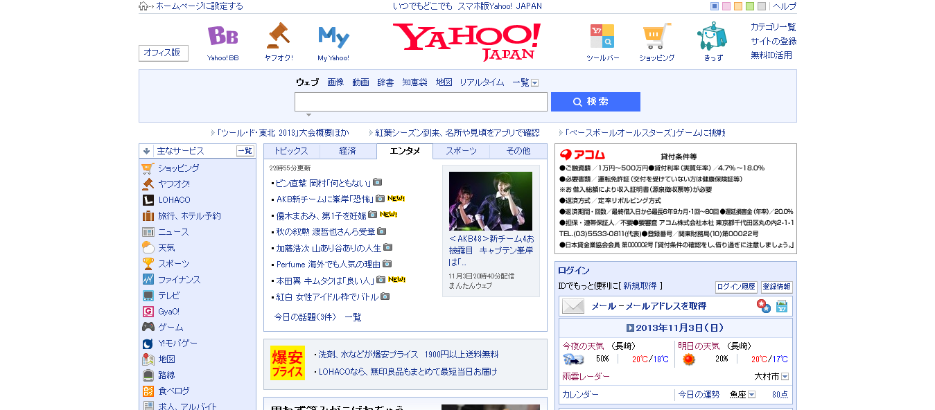Select the pink page color theme swatch
935x410 pixels.
pyautogui.click(x=726, y=6)
